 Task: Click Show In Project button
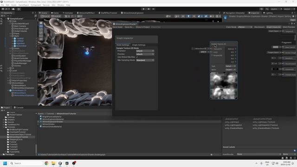[x=142, y=27]
